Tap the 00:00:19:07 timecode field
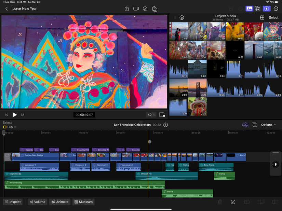Screen dimensions: 282x211 pos(84,115)
